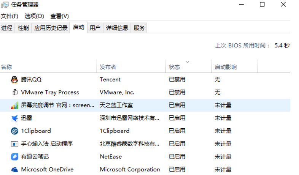
Task: Select the 屏幕亮度调节 bar chart icon
Action: coord(14,105)
